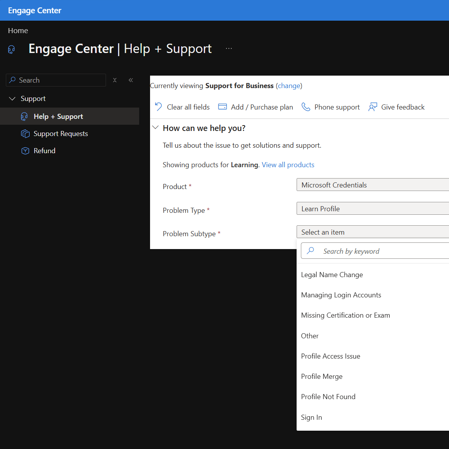Click Give feedback button
The image size is (449, 449).
396,107
